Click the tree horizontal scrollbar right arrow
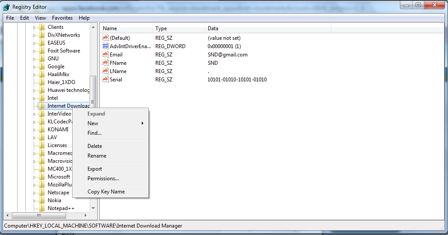448x235 pixels. point(85,215)
